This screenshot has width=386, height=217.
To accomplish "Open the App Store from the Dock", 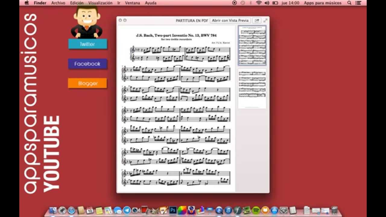I will pyautogui.click(x=274, y=210).
